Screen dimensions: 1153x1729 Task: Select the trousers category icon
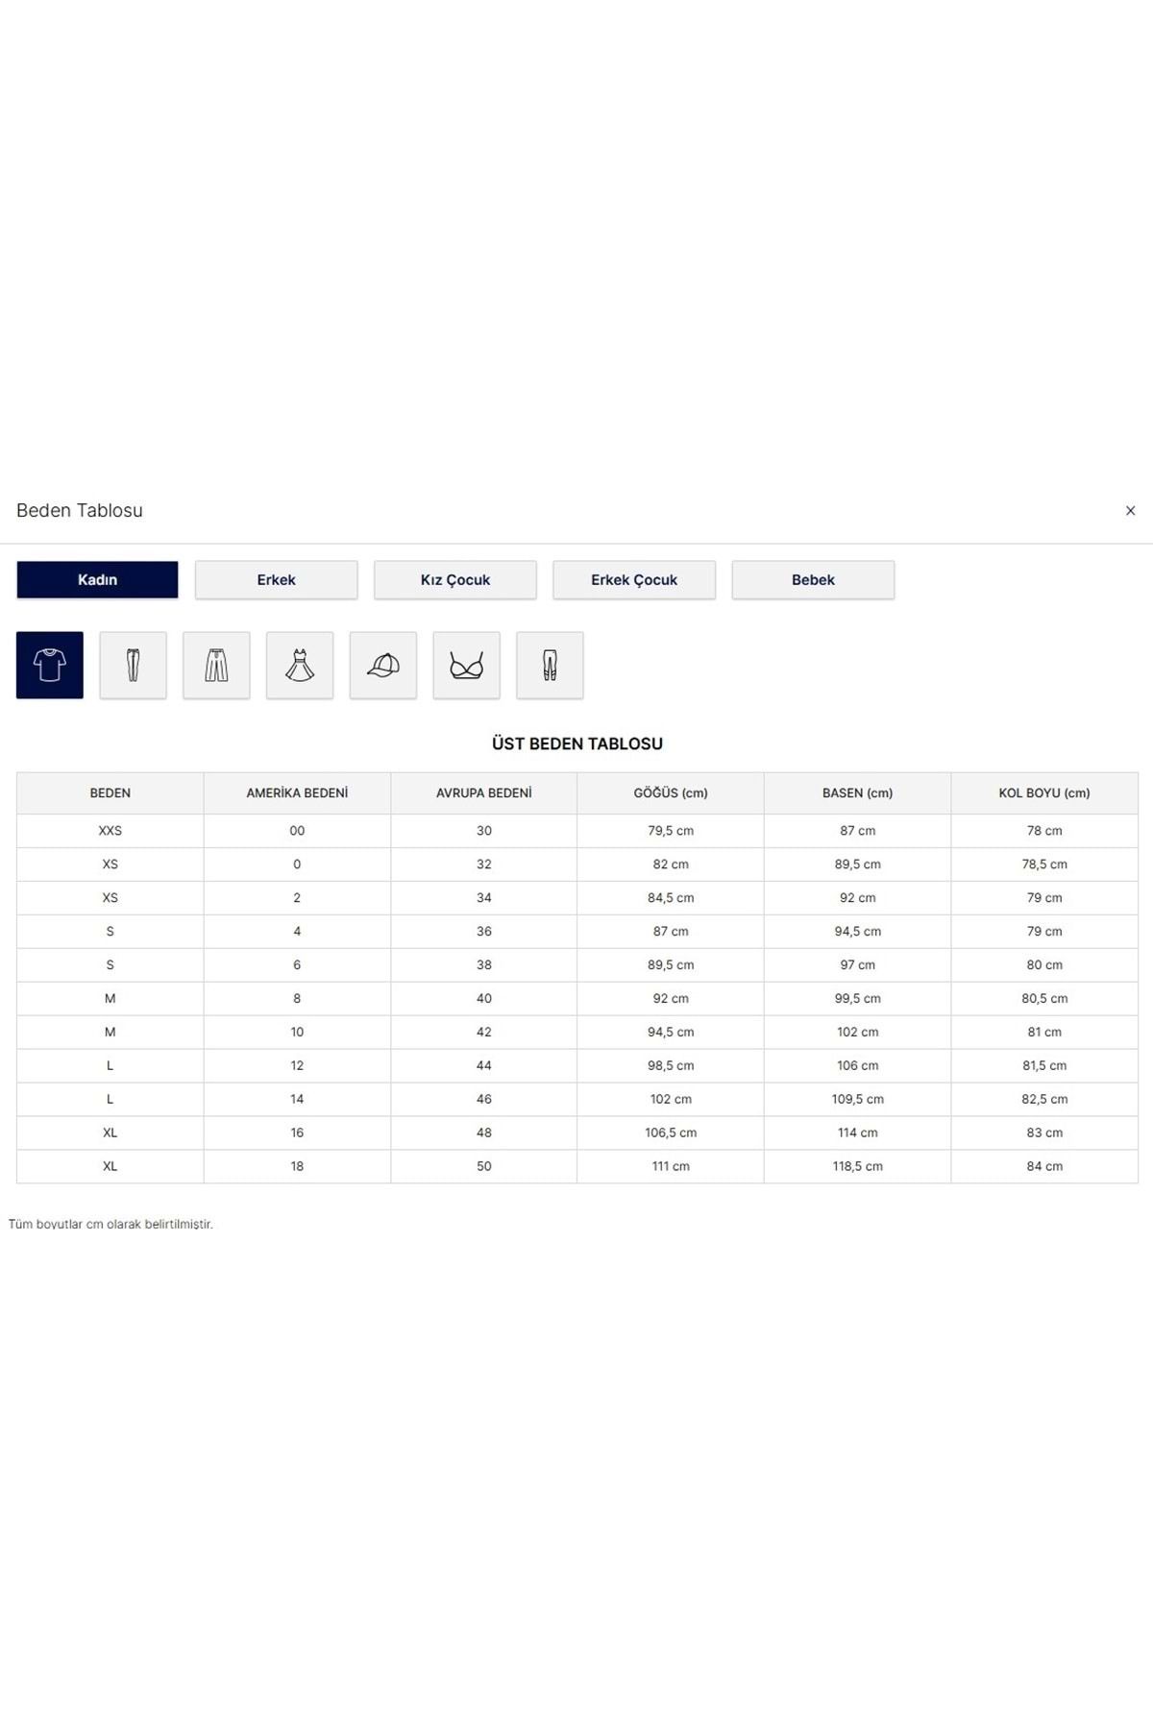(133, 665)
